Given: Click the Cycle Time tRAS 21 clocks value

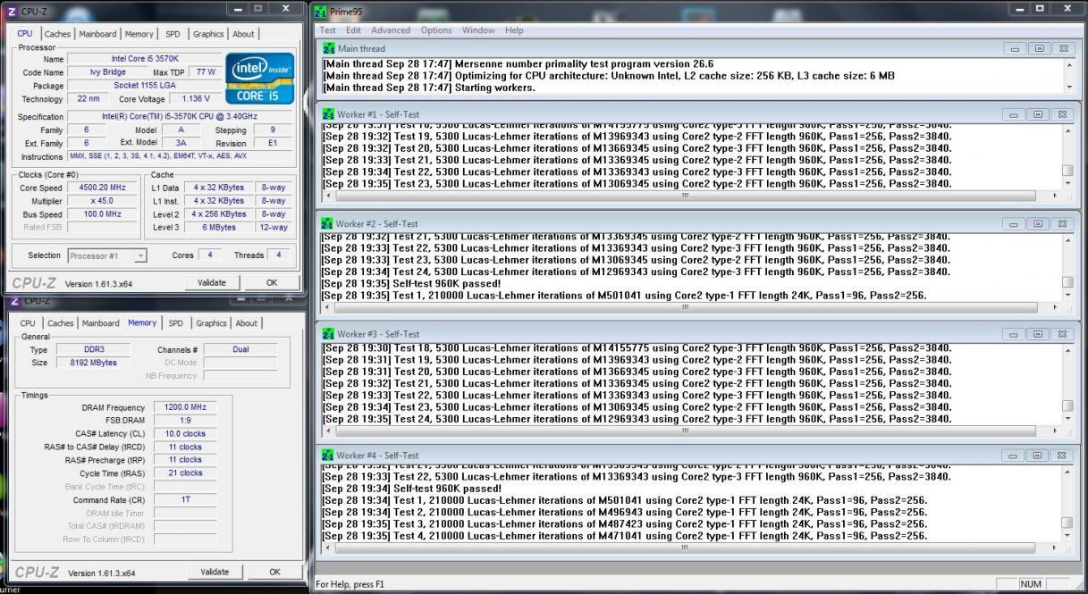Looking at the screenshot, I should click(x=185, y=473).
